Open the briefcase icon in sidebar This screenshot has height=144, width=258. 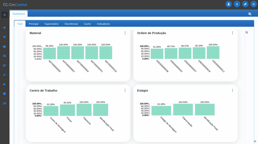coord(4,46)
